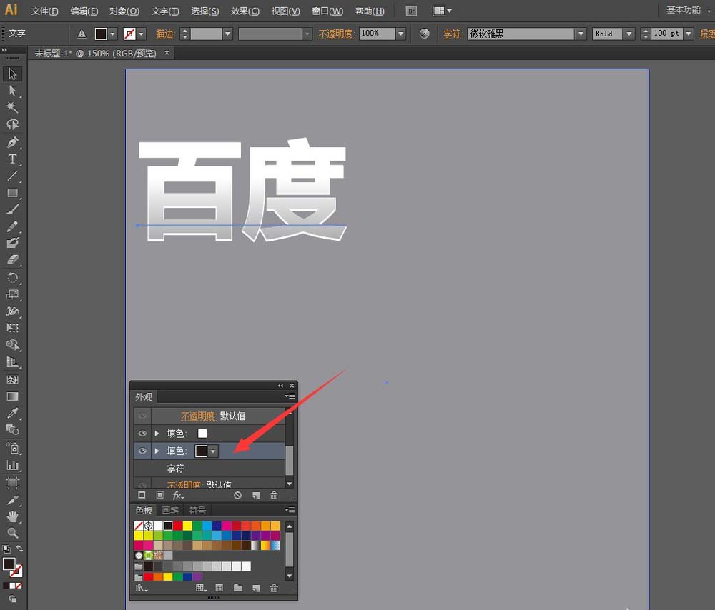Viewport: 715px width, 610px height.
Task: Open the 效果 (Effect) menu
Action: 245,11
